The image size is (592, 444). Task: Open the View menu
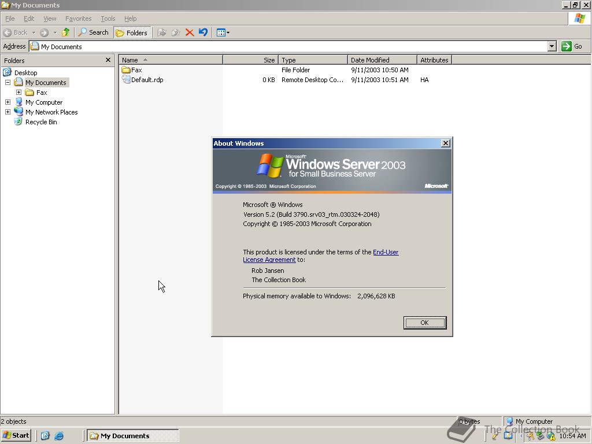50,18
